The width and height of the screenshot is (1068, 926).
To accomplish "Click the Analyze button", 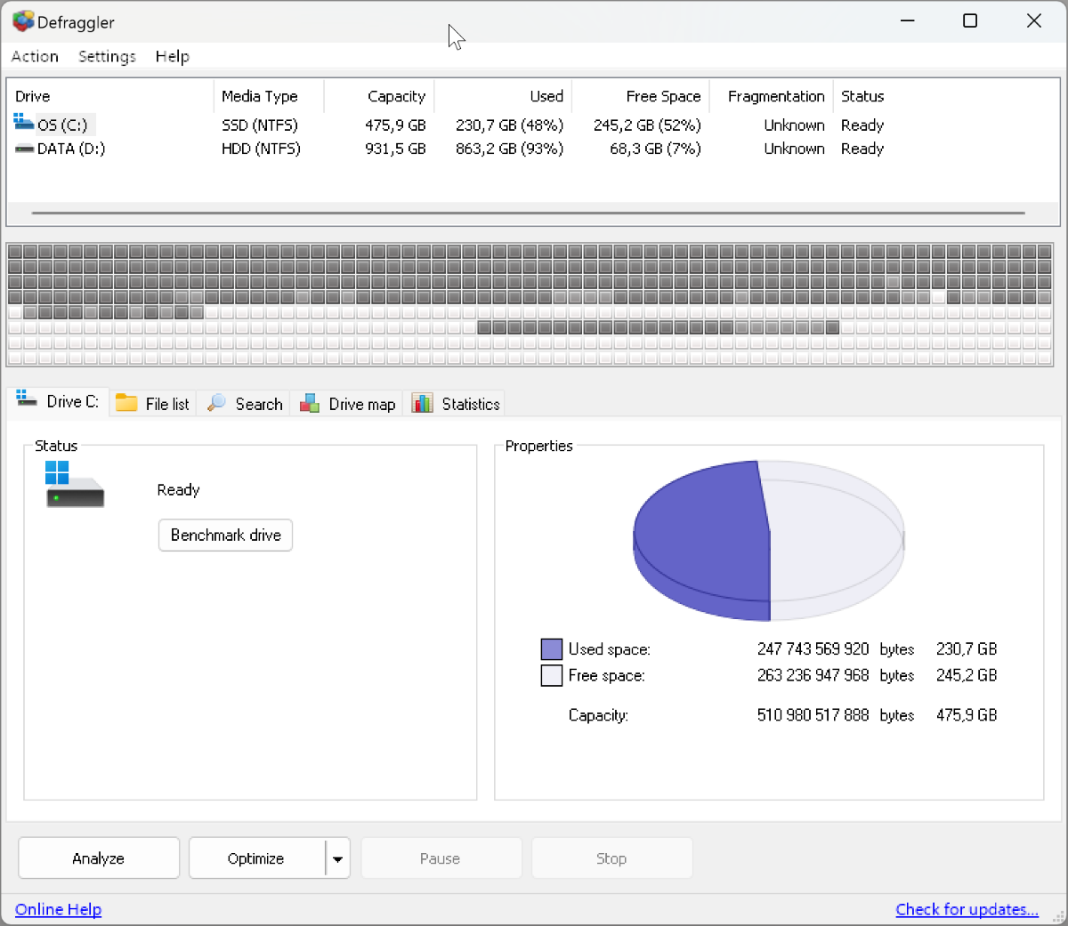I will point(99,858).
